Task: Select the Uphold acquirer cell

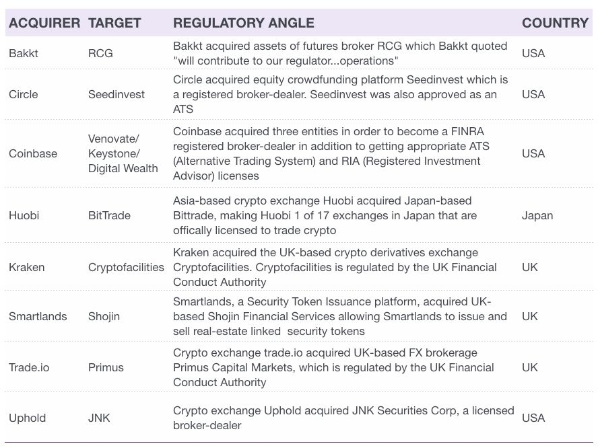Action: (27, 418)
